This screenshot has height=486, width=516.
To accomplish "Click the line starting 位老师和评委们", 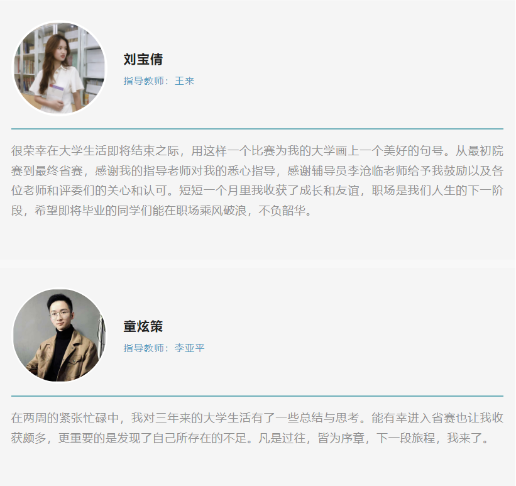I will point(257,191).
